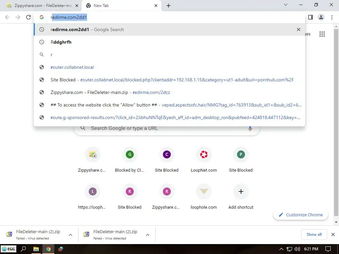Remove the redirme.com2dd1 suggestion with X

coord(299,29)
